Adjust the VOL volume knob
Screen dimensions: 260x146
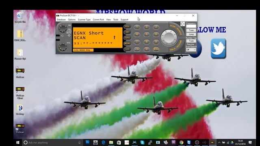click(x=63, y=47)
